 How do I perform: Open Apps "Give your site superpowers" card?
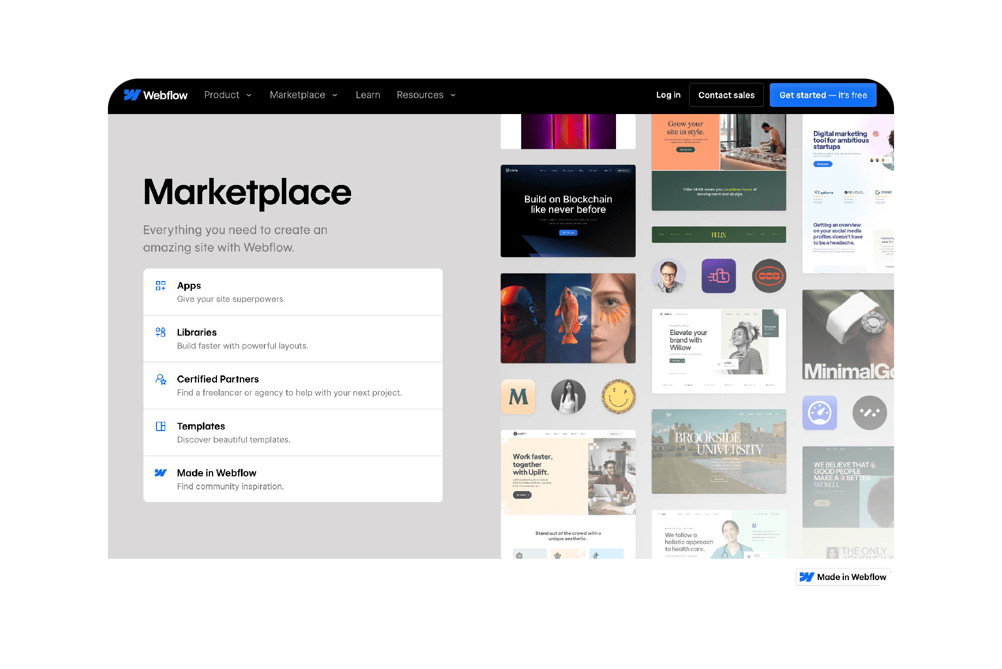293,292
